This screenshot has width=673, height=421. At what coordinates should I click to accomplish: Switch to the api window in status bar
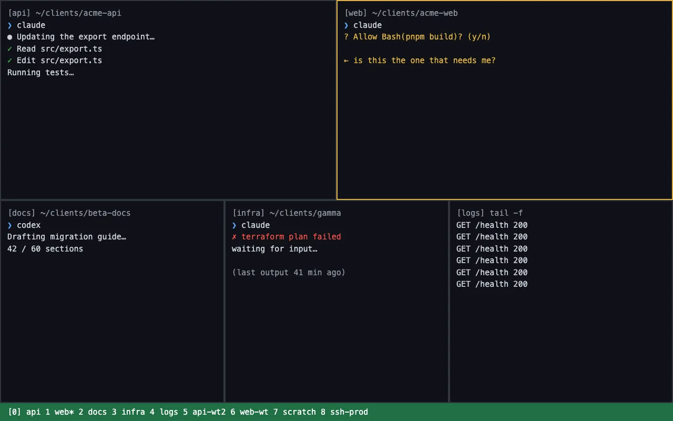tap(33, 412)
